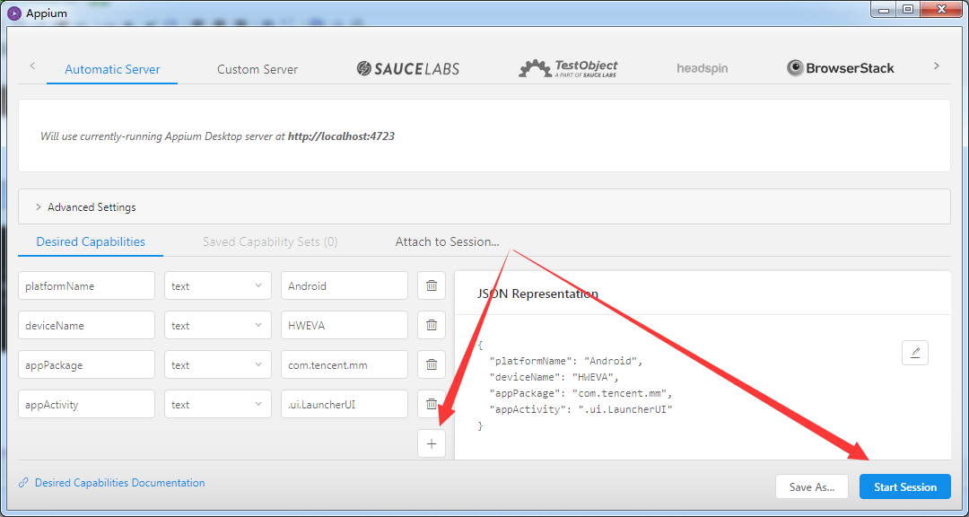Click the Start Session button
This screenshot has width=969, height=517.
pyautogui.click(x=904, y=486)
